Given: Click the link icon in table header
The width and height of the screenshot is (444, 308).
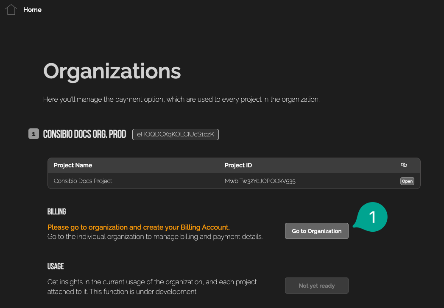Looking at the screenshot, I should [404, 165].
